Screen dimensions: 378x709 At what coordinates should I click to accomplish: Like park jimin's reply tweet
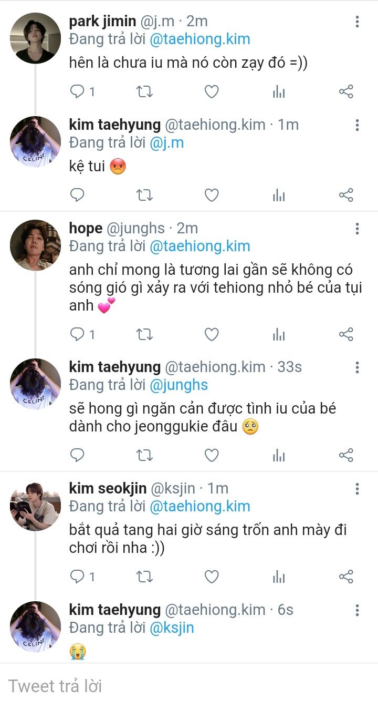tap(211, 92)
